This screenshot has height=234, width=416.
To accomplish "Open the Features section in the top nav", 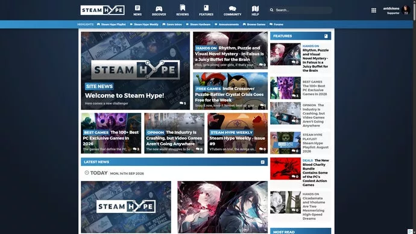I will [x=206, y=10].
